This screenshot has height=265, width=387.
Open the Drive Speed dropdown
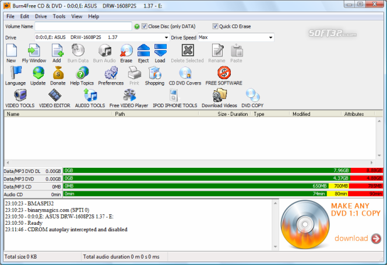coord(270,37)
